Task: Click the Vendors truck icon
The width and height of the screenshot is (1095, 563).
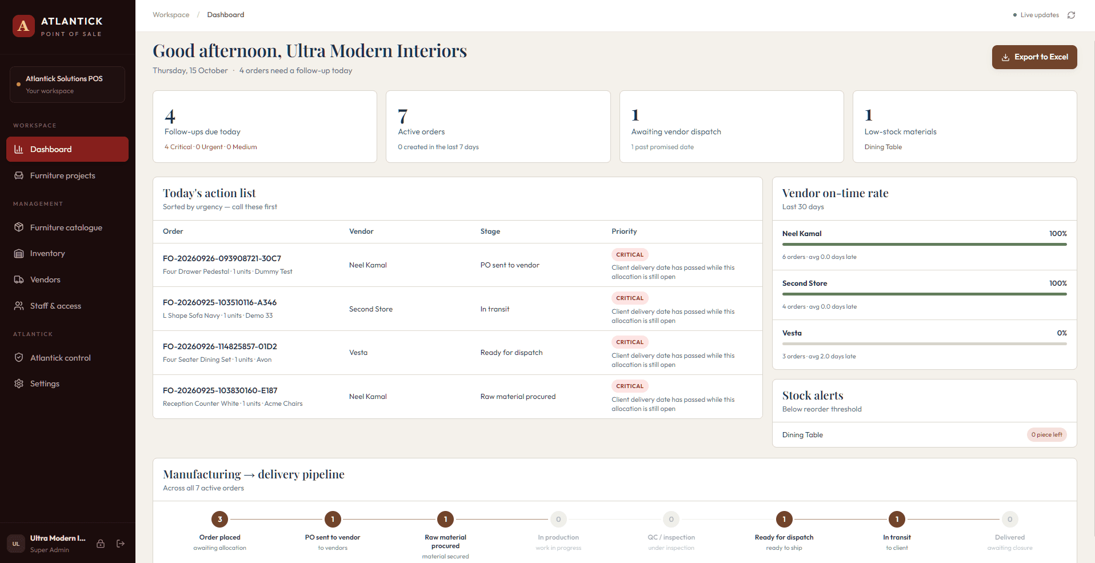Action: click(x=19, y=279)
